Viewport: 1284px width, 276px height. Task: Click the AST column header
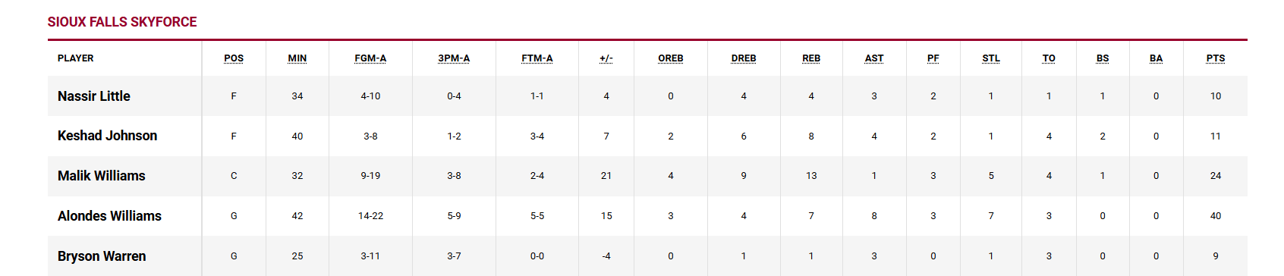coord(874,58)
